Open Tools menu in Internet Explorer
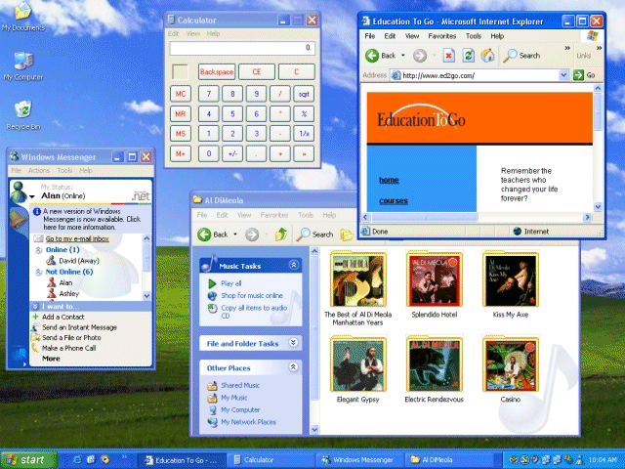Viewport: 625px width, 469px height. [x=474, y=36]
